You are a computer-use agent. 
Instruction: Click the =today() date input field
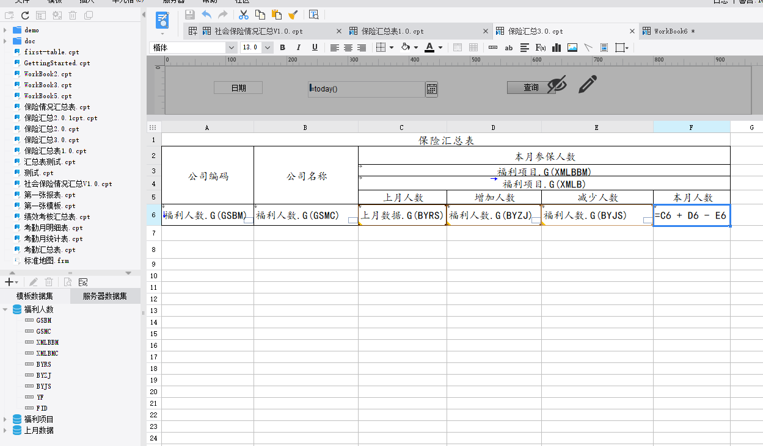(x=367, y=88)
